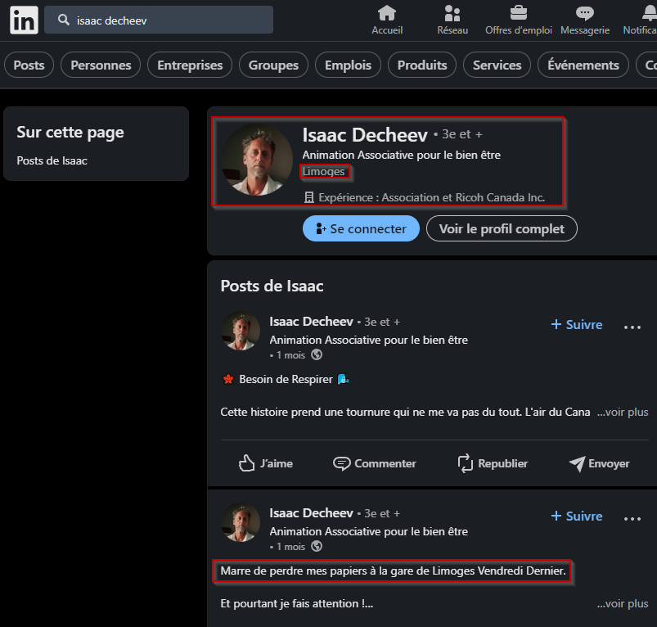Open Offres d'emploi briefcase icon
Screen dimensions: 657x627
coord(518,14)
